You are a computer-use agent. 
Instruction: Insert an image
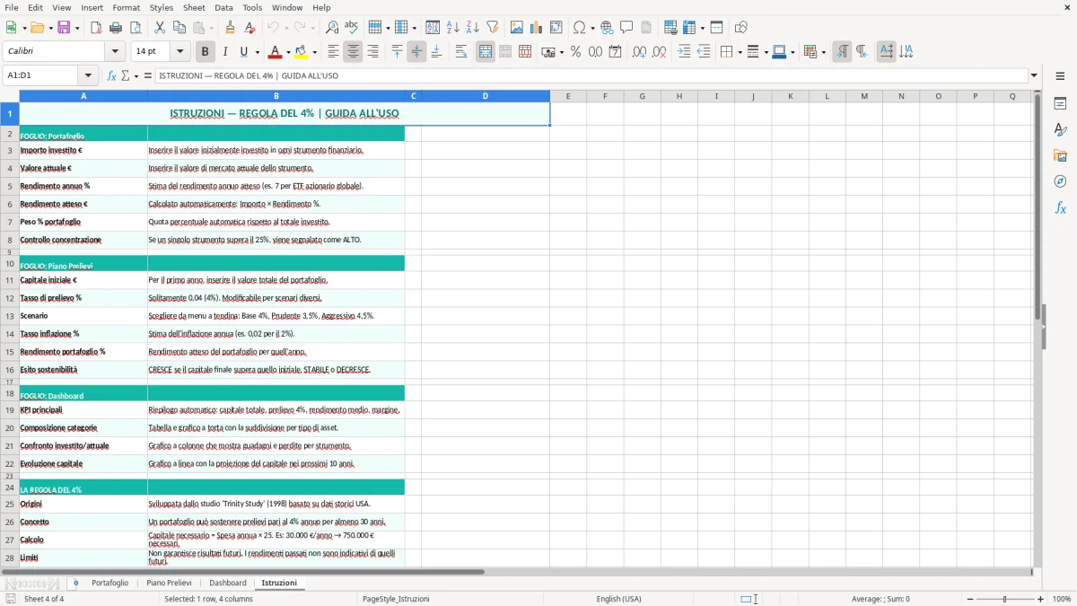pyautogui.click(x=517, y=28)
